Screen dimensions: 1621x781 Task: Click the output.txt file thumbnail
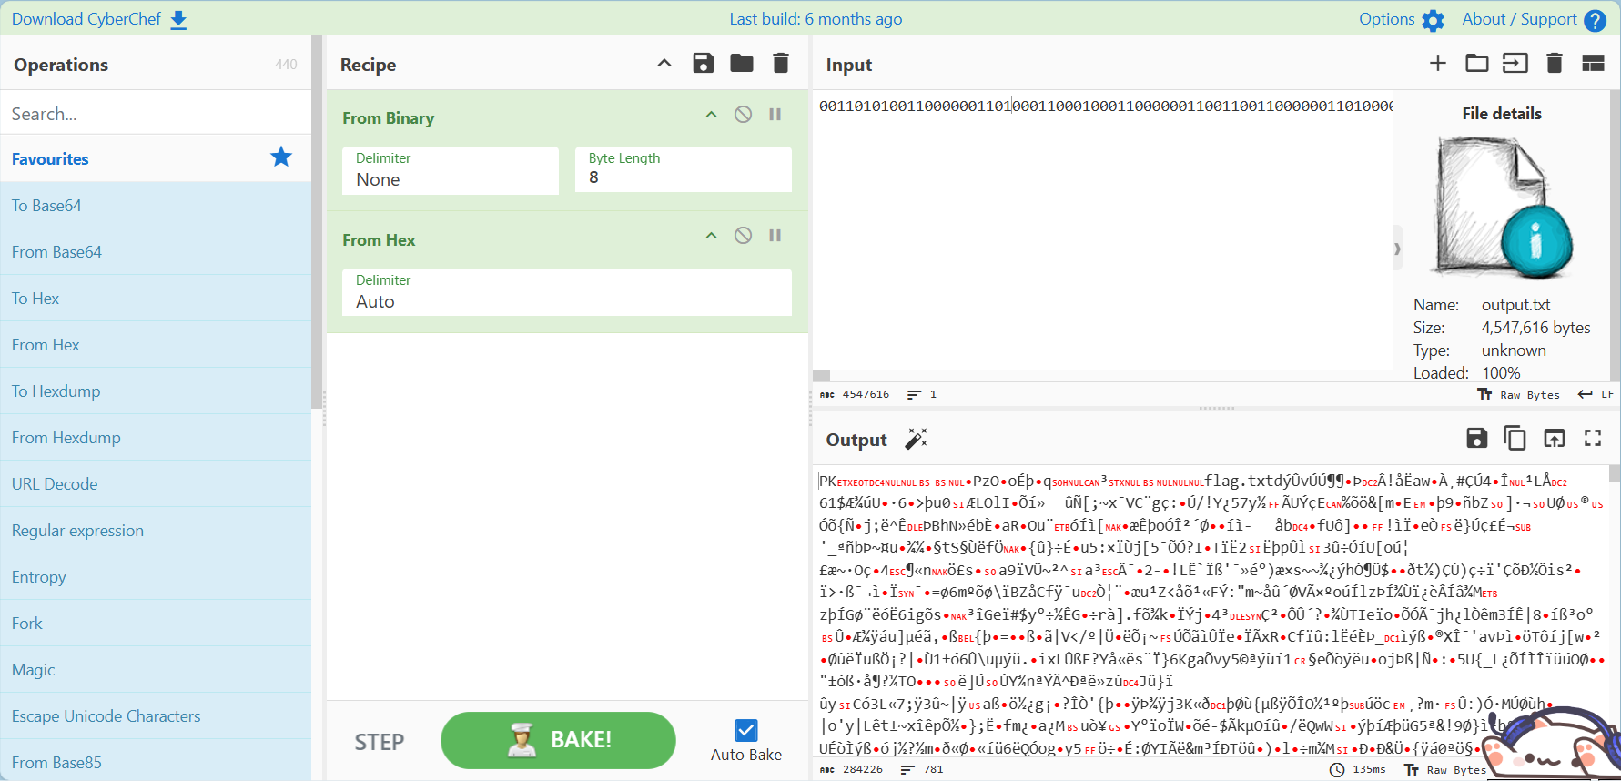(1502, 208)
